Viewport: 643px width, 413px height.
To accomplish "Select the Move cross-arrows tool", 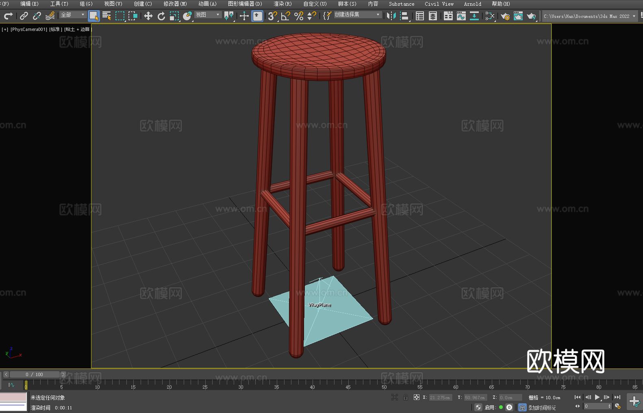I will click(148, 16).
